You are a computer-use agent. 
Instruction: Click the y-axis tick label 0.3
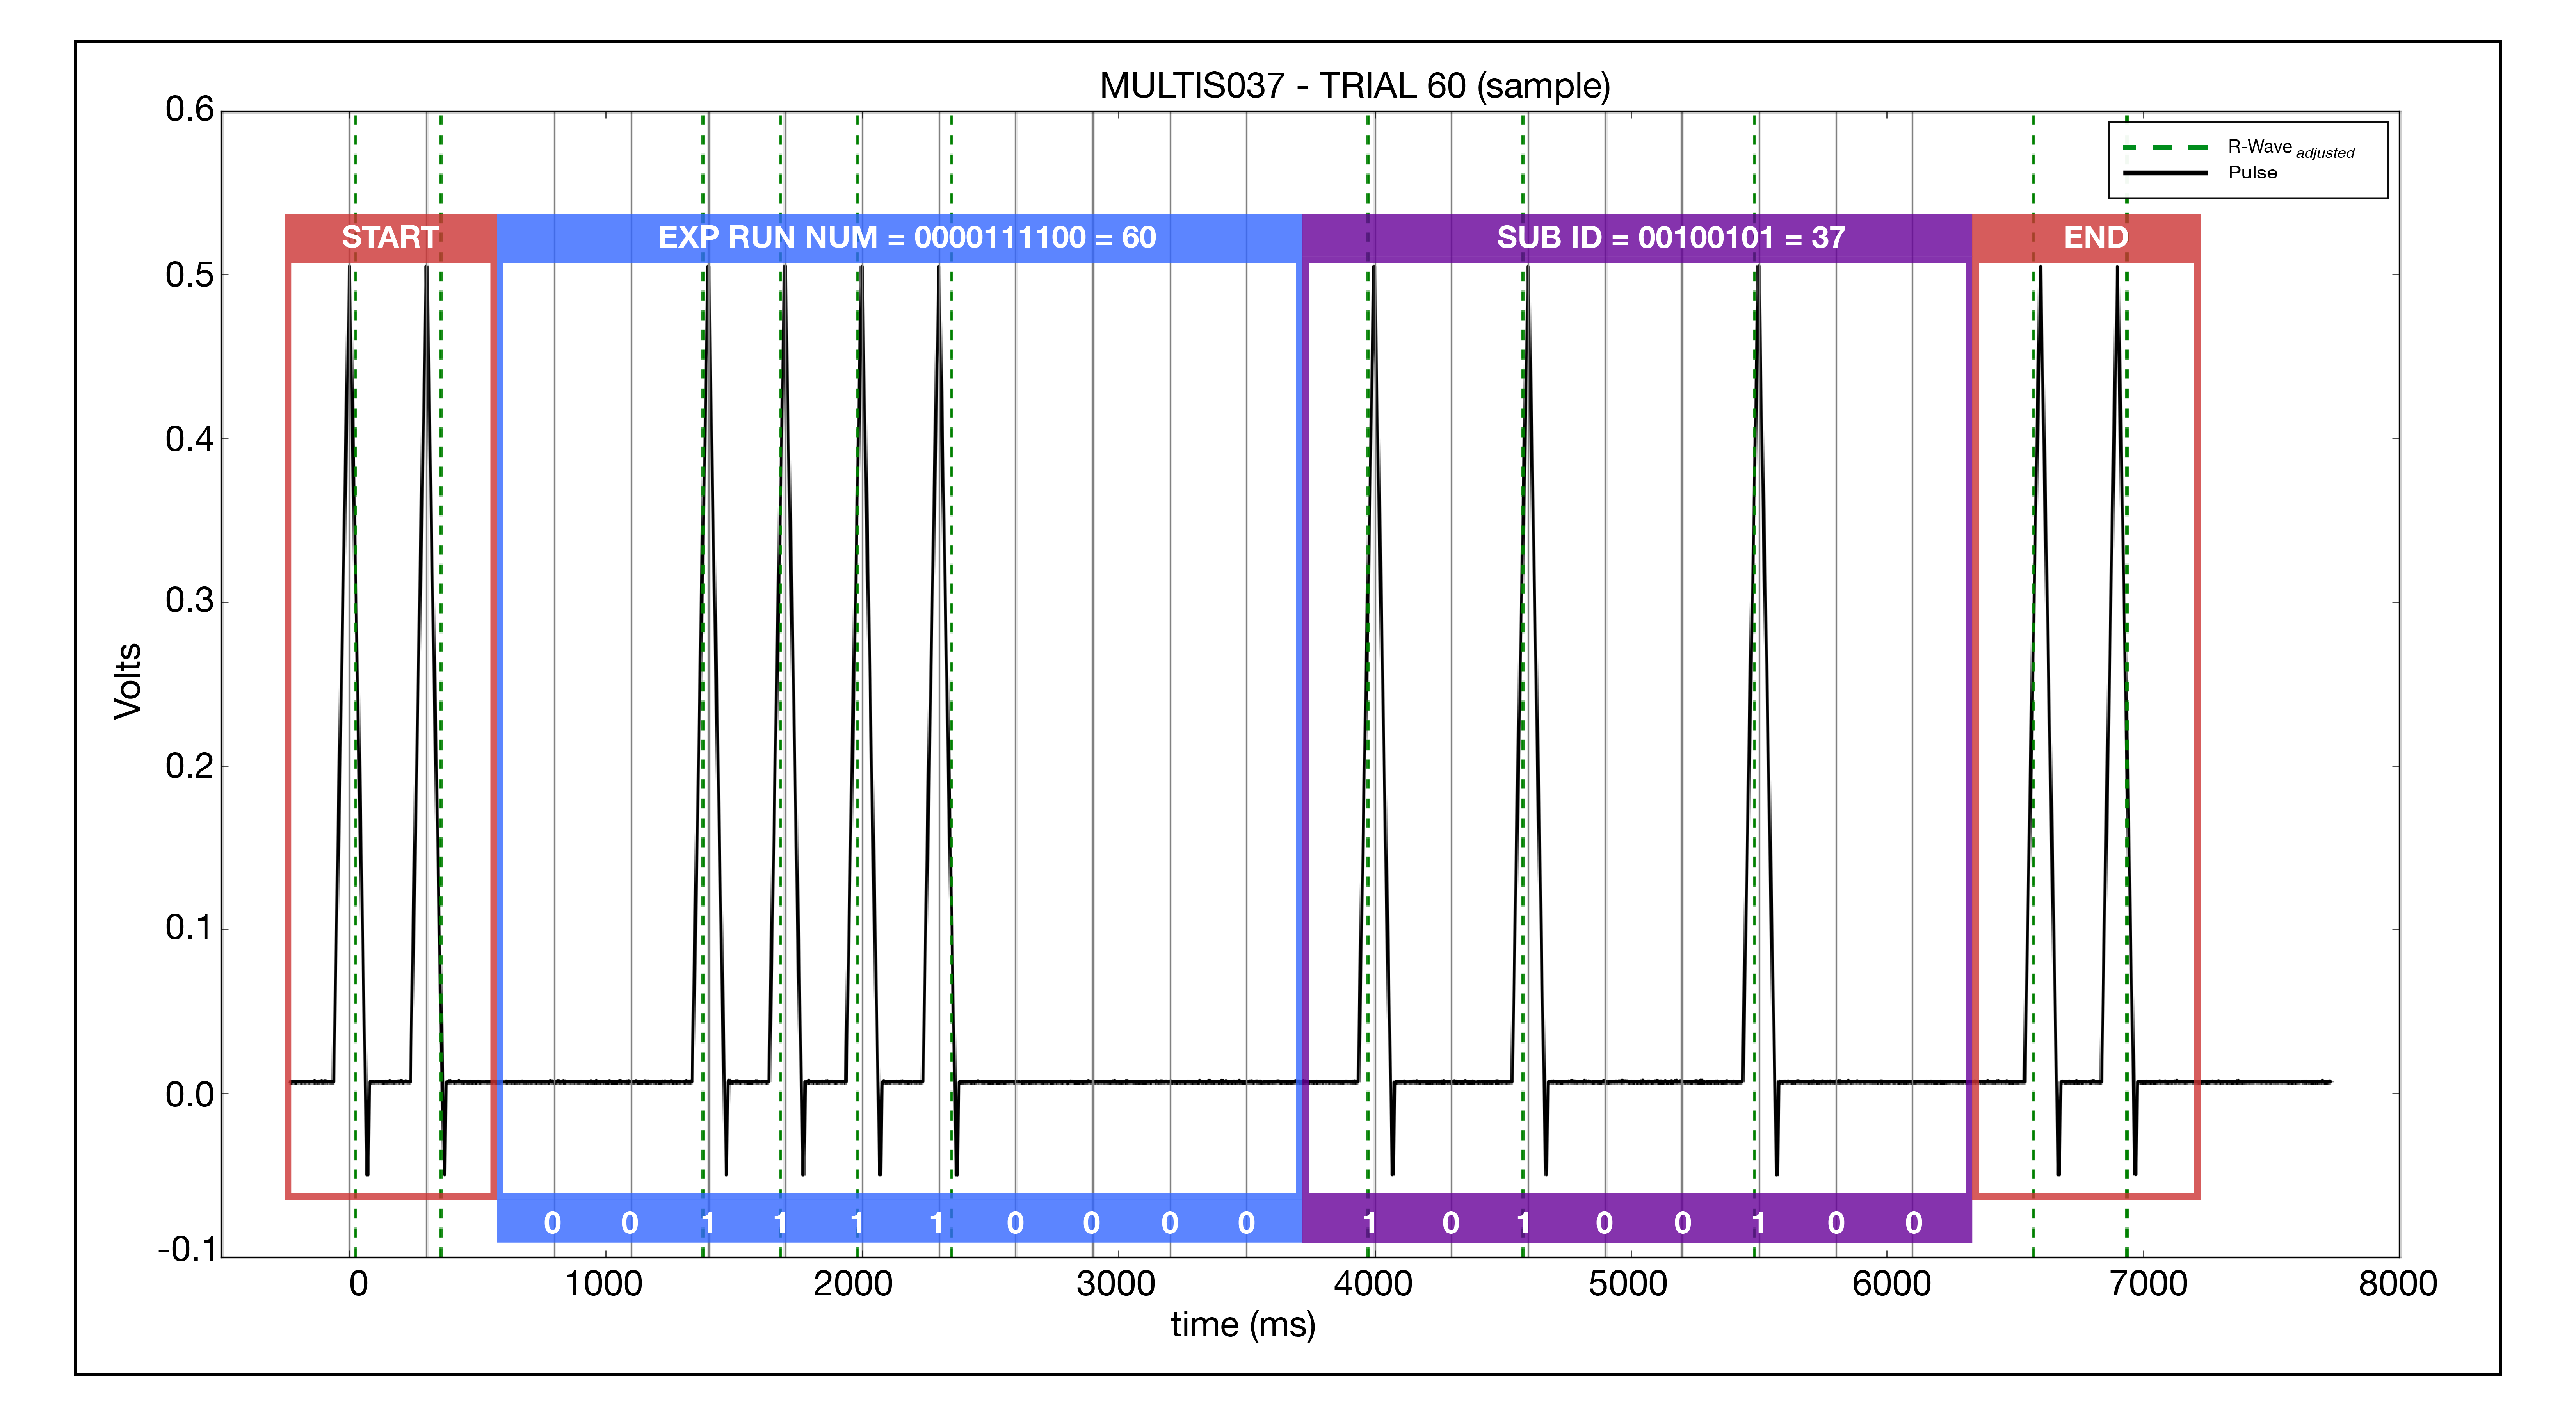point(190,601)
